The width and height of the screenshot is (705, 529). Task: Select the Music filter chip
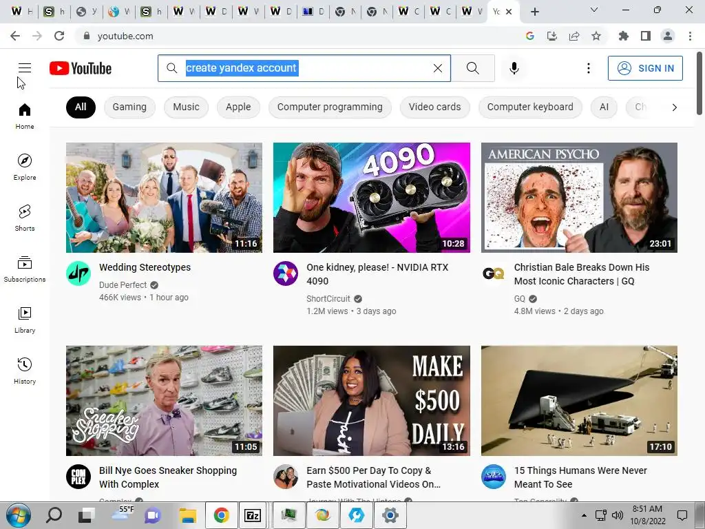click(186, 107)
